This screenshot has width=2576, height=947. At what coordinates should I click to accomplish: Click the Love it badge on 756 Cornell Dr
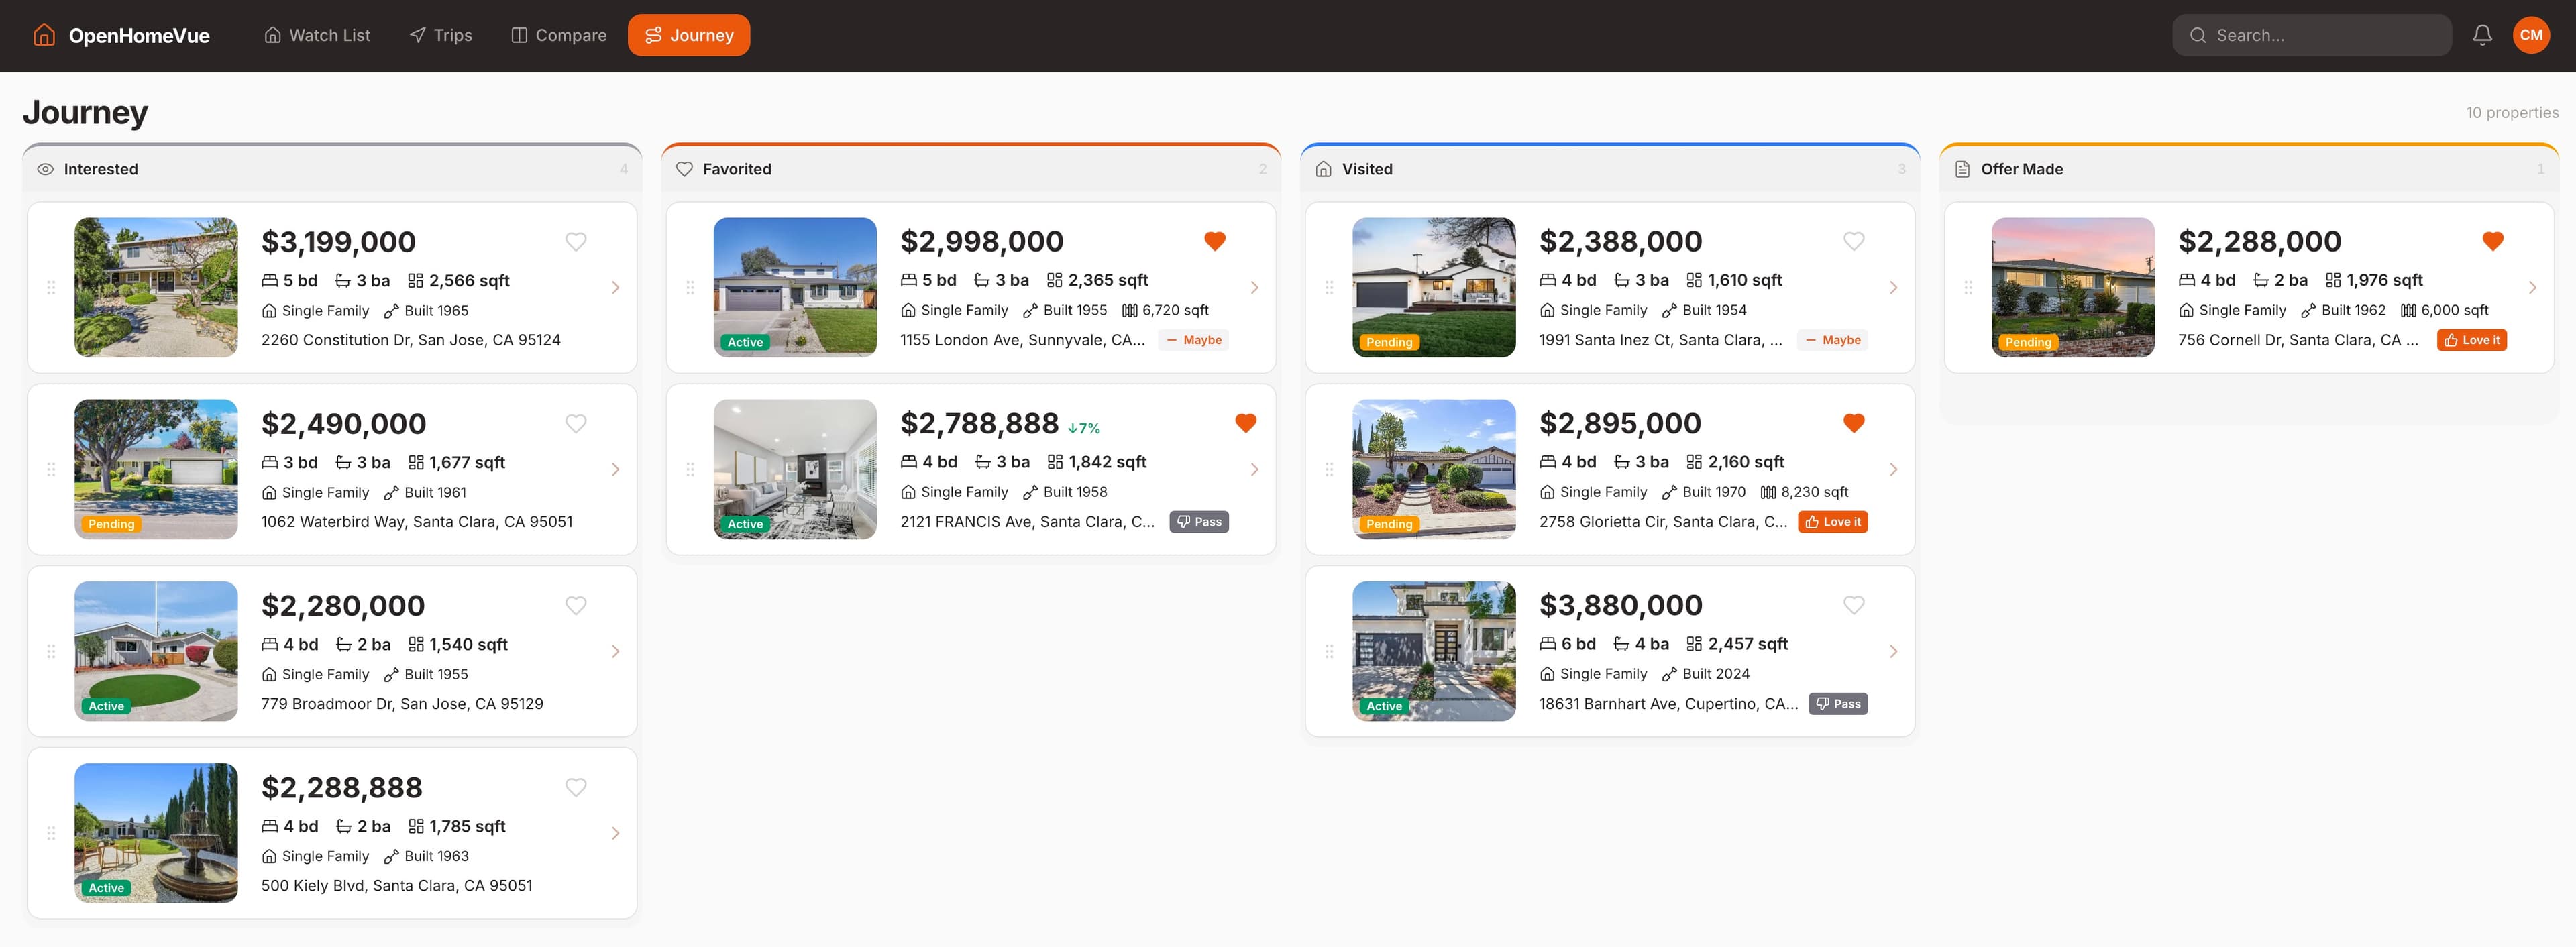coord(2471,340)
